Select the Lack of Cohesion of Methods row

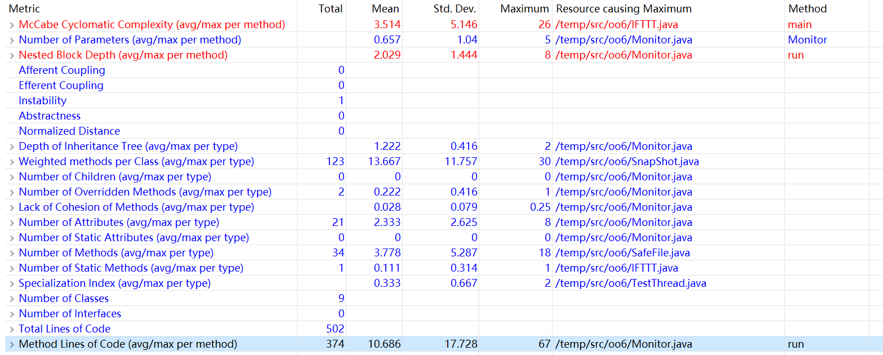click(136, 207)
